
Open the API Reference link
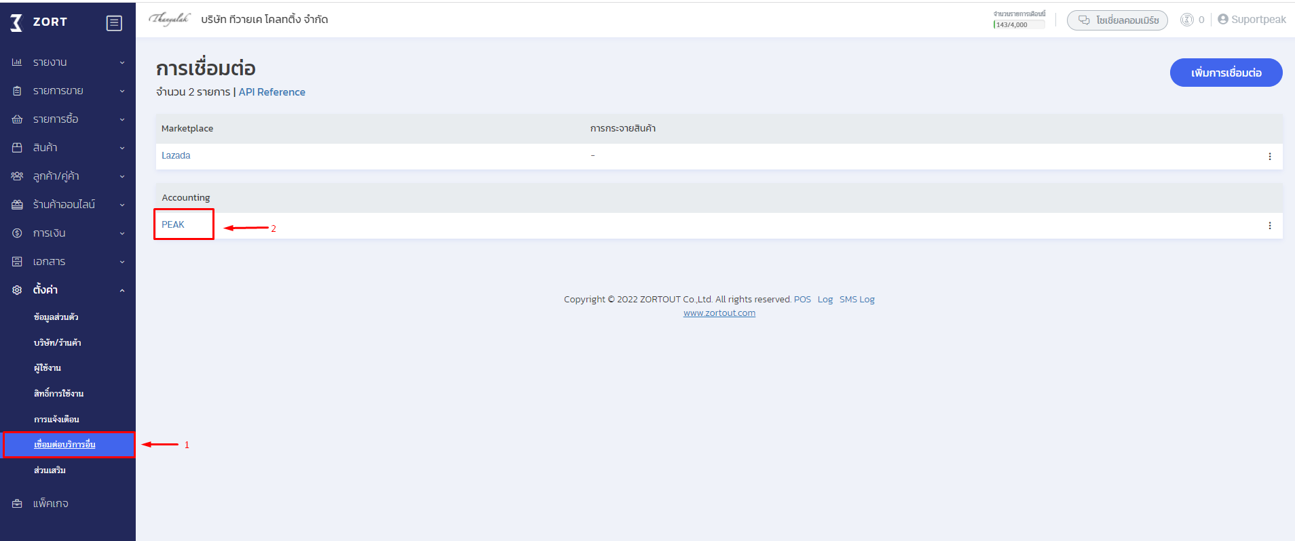click(271, 92)
